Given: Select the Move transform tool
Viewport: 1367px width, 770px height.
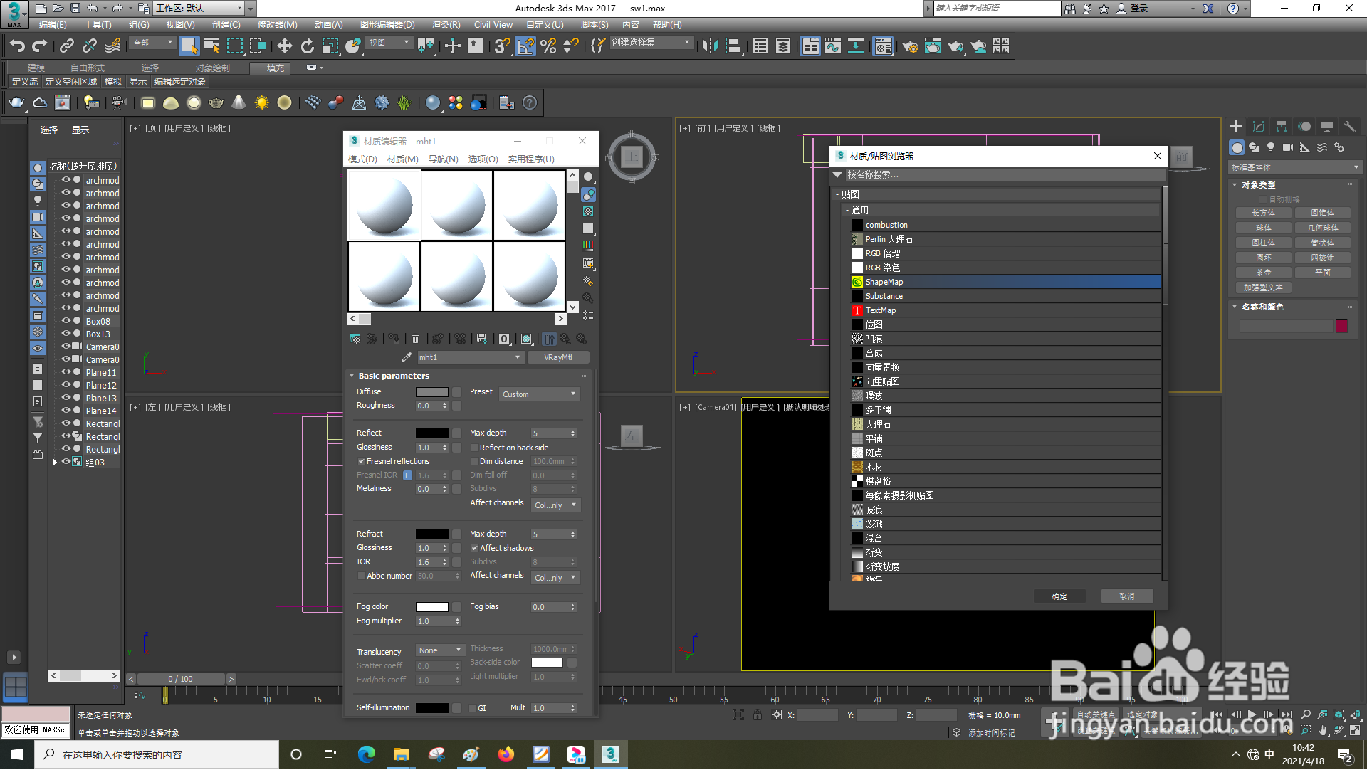Looking at the screenshot, I should [x=284, y=46].
